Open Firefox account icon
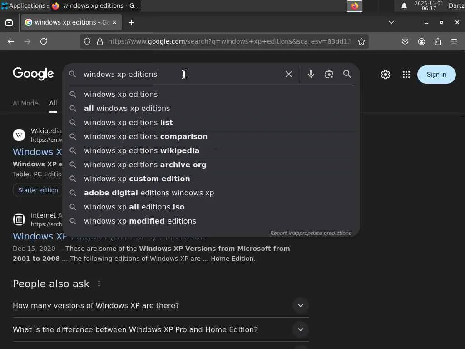465x349 pixels. (x=421, y=41)
